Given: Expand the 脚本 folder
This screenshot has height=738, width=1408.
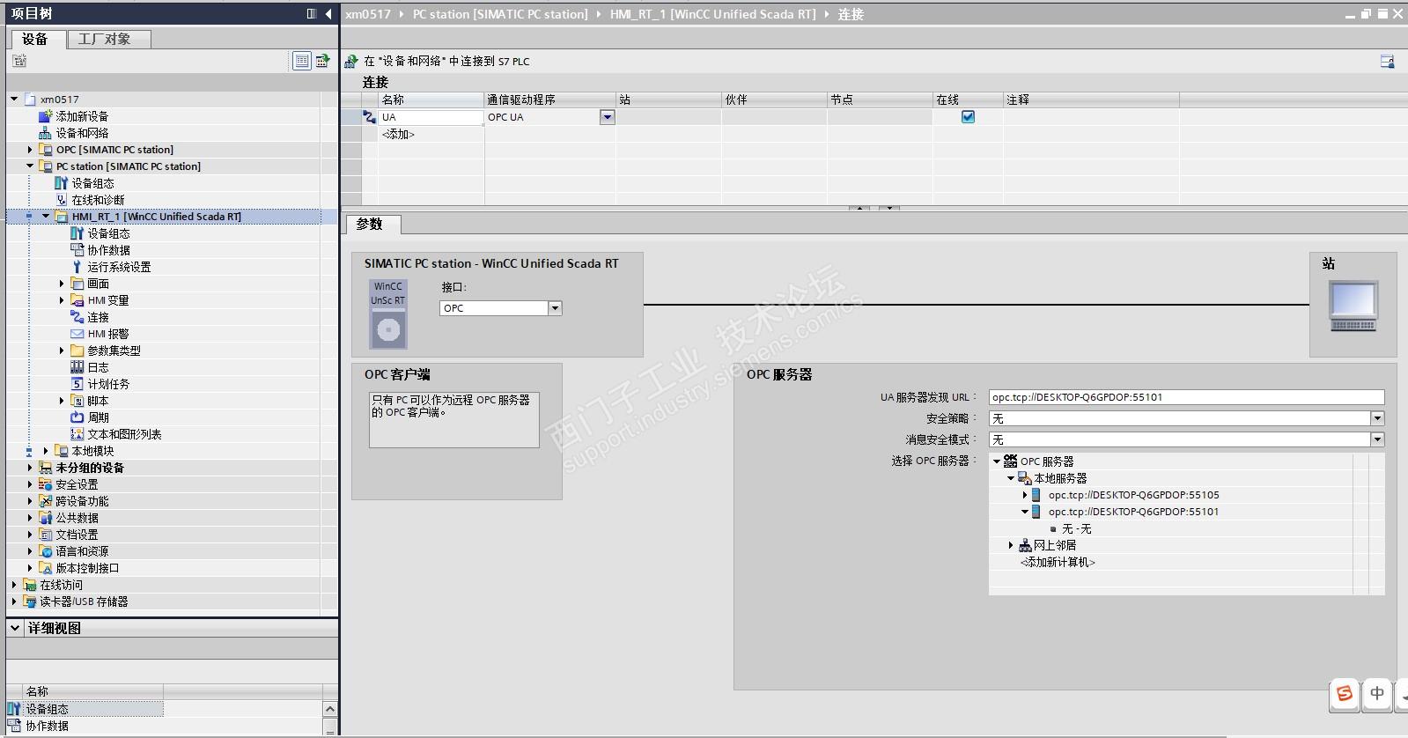Looking at the screenshot, I should [x=62, y=401].
